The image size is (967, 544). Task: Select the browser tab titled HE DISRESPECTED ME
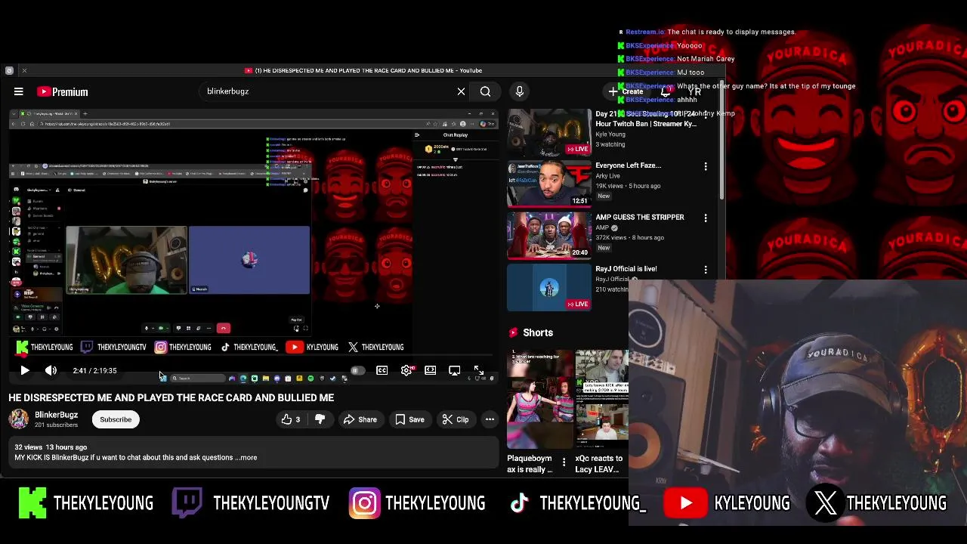tap(364, 70)
